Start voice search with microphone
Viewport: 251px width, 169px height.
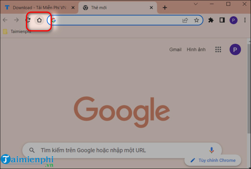pos(212,150)
